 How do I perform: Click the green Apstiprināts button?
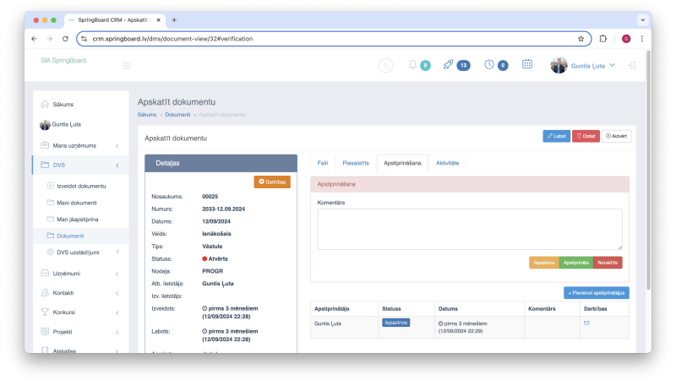click(x=576, y=263)
